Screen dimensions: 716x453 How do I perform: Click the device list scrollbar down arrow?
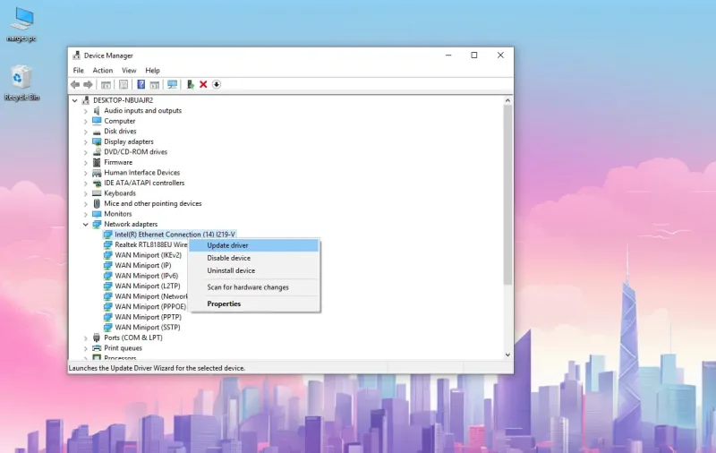click(x=507, y=355)
